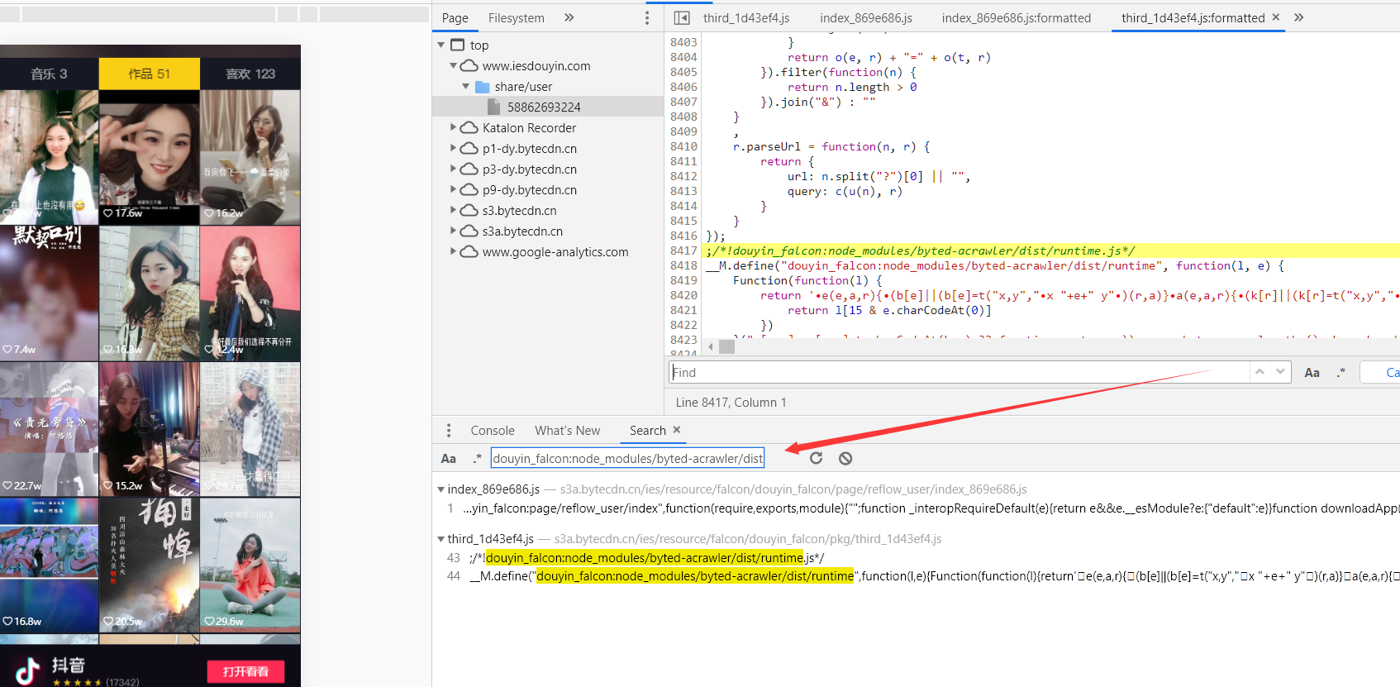Image resolution: width=1400 pixels, height=687 pixels.
Task: Expand p9-dy.bytecdn.cn node
Action: click(x=453, y=189)
